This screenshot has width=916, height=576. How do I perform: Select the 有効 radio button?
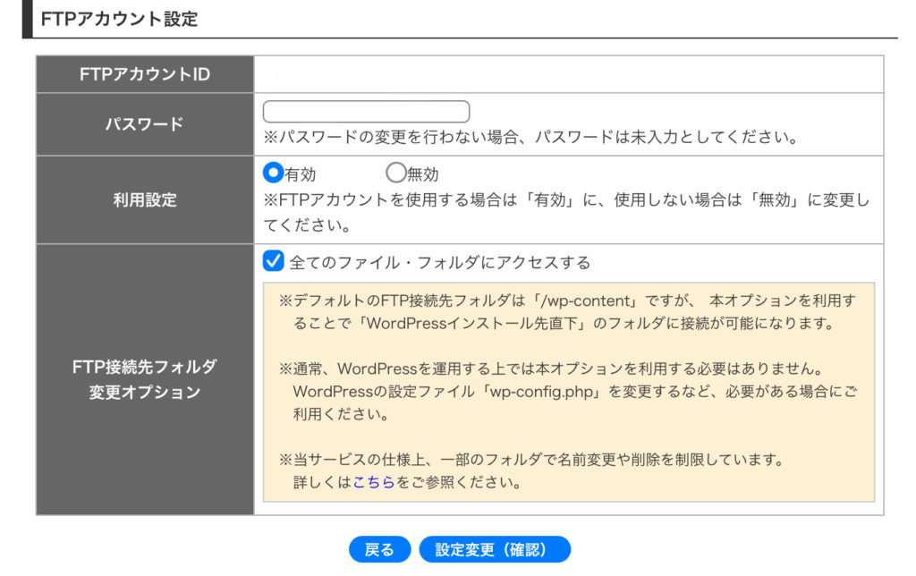pyautogui.click(x=273, y=173)
